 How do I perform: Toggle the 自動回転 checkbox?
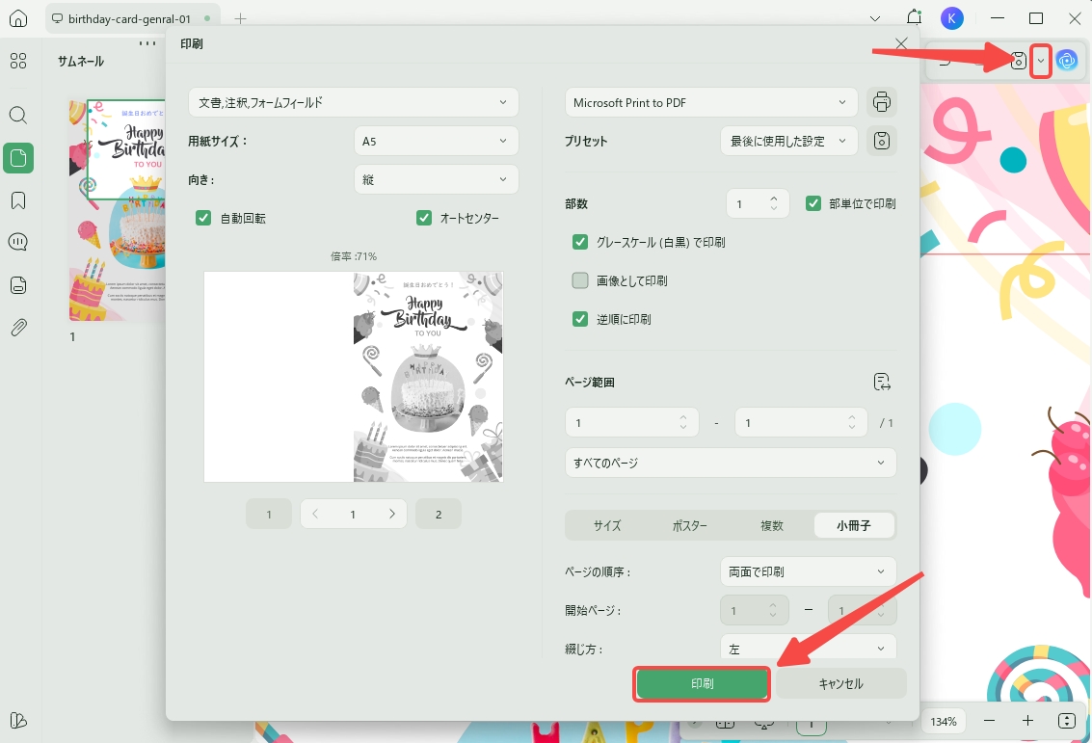click(x=203, y=218)
